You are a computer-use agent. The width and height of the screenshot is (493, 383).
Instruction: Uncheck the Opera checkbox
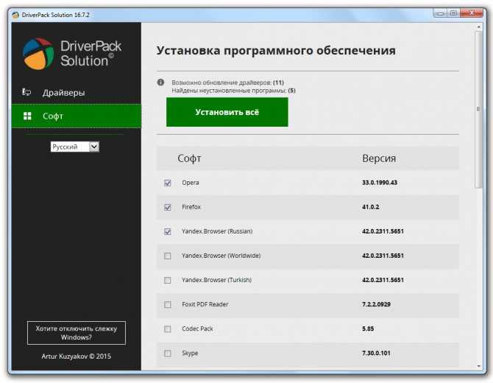(168, 183)
